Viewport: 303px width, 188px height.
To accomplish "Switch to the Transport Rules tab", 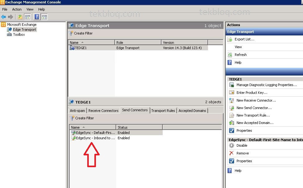I will coord(163,111).
